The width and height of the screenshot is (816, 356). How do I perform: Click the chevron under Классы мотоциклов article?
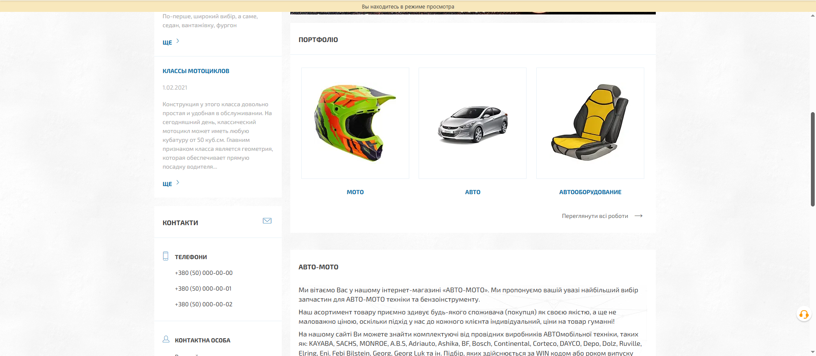click(x=178, y=183)
